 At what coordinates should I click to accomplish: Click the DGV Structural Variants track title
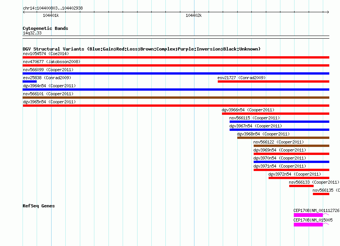coord(142,49)
